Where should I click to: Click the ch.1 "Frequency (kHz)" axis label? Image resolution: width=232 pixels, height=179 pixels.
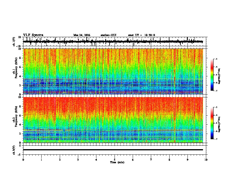click(16, 68)
